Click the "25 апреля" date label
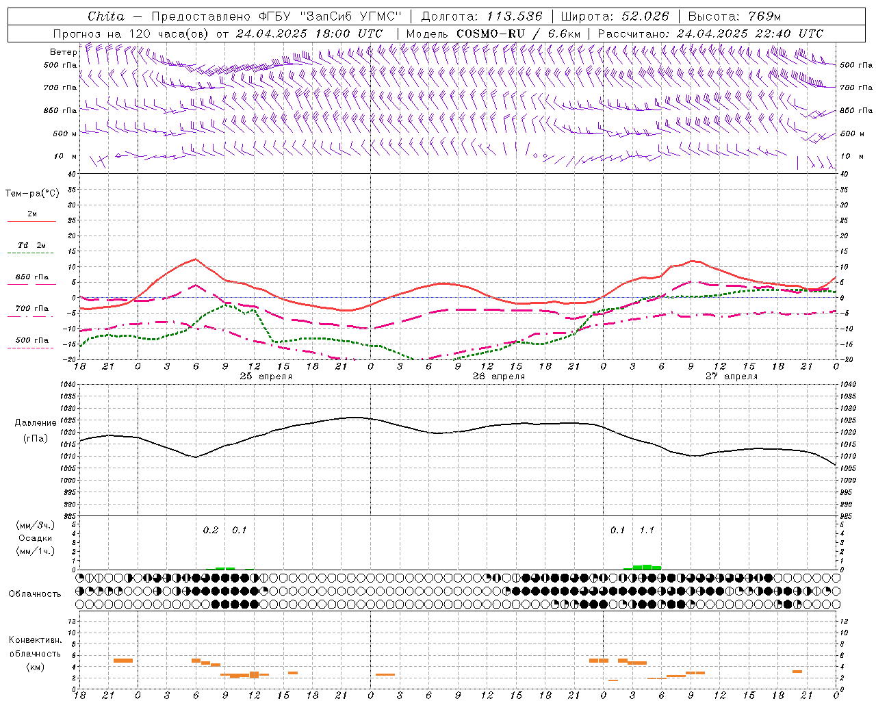Image resolution: width=876 pixels, height=701 pixels. pyautogui.click(x=266, y=377)
